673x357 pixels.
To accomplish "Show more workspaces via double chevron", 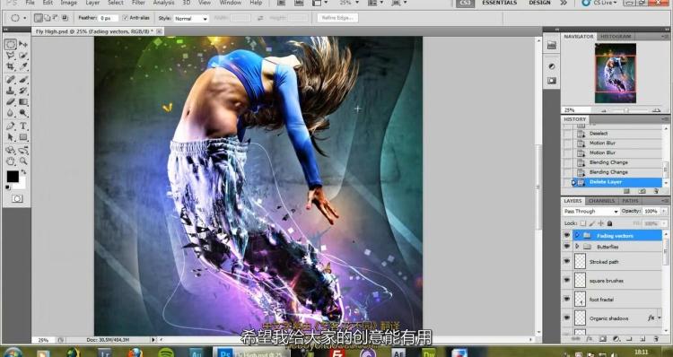I will [x=564, y=3].
